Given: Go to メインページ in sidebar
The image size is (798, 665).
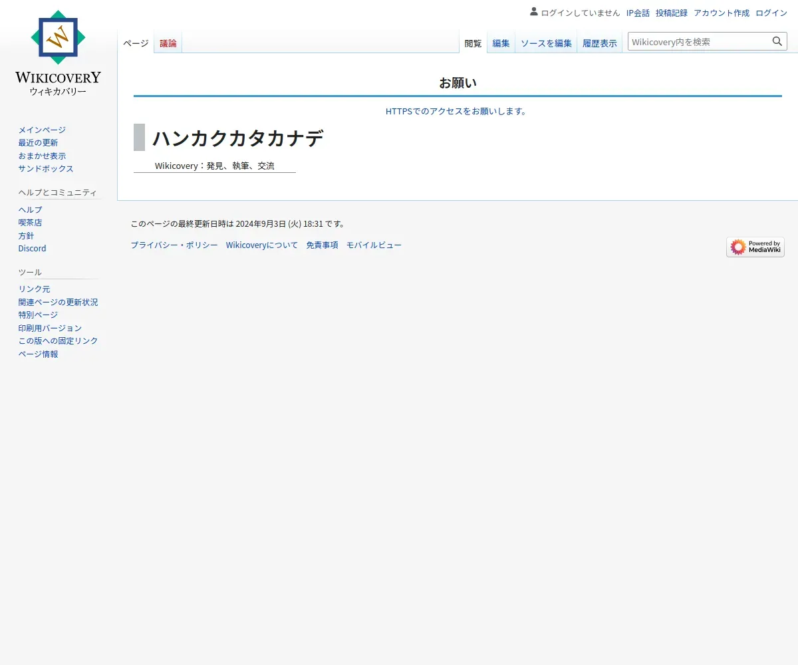Looking at the screenshot, I should click(x=42, y=130).
